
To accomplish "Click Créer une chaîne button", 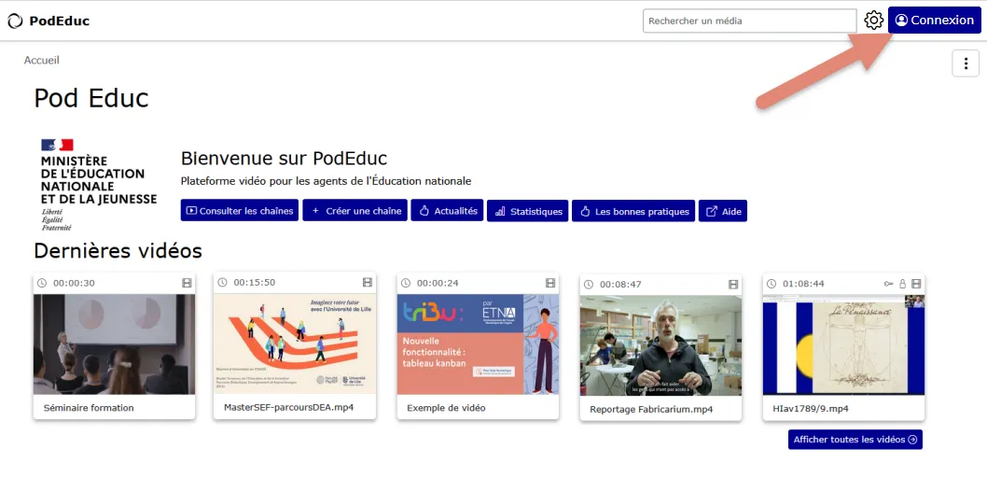I will coord(355,210).
